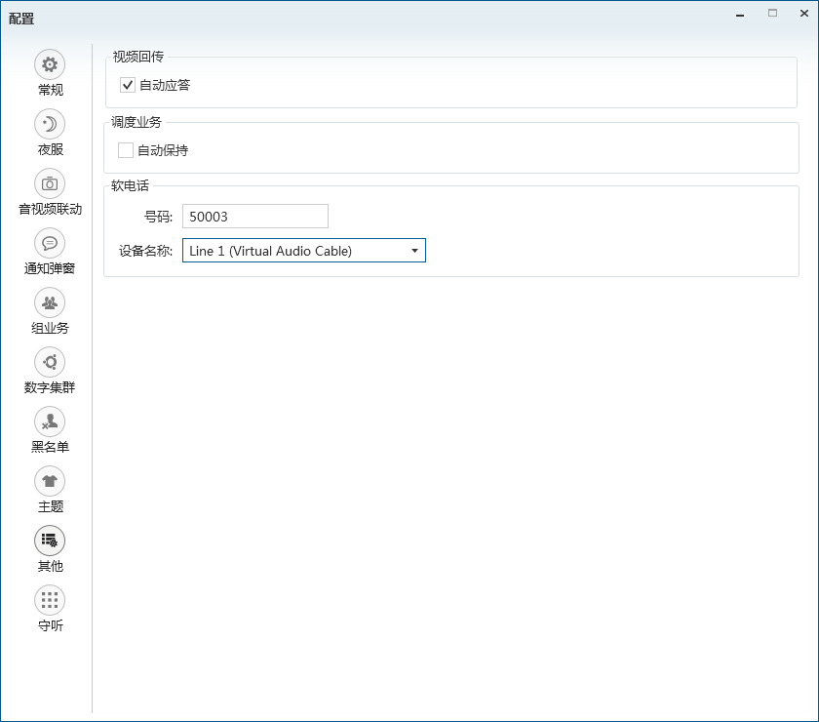The image size is (819, 722).
Task: Click the 配置 window title text
Action: point(21,18)
